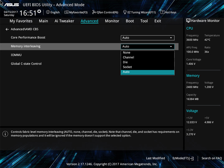Viewport: 224px width, 168px height.
Task: Click +5V value 4.986 V
Action: click(209, 123)
